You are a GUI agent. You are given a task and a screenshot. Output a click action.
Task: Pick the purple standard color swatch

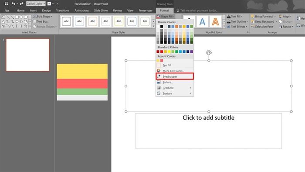tap(192, 52)
